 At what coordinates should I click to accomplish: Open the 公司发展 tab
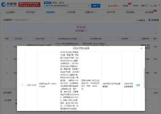[x=71, y=12]
